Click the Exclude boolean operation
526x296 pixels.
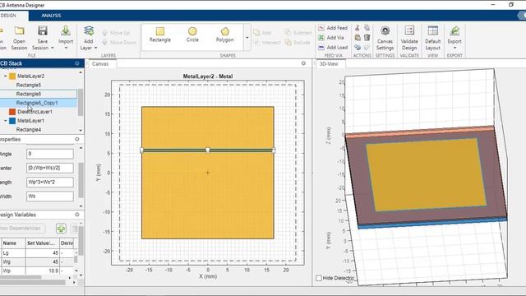pos(298,42)
